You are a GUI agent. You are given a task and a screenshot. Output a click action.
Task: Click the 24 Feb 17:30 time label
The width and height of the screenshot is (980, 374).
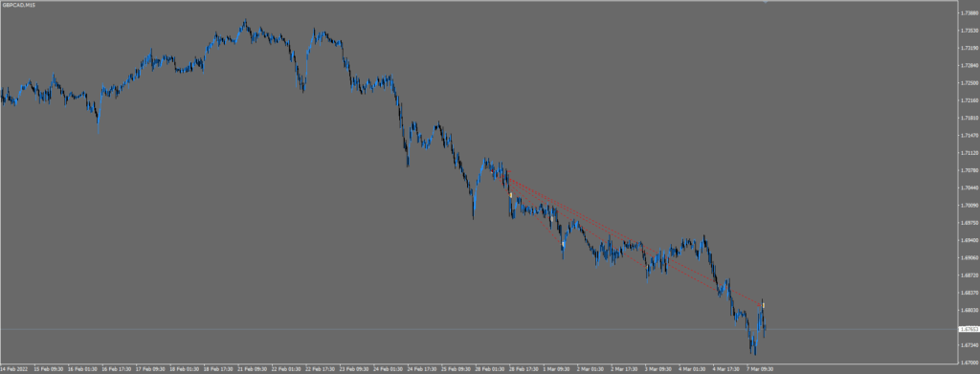tap(421, 368)
